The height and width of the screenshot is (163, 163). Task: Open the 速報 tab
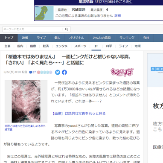pos(25,38)
